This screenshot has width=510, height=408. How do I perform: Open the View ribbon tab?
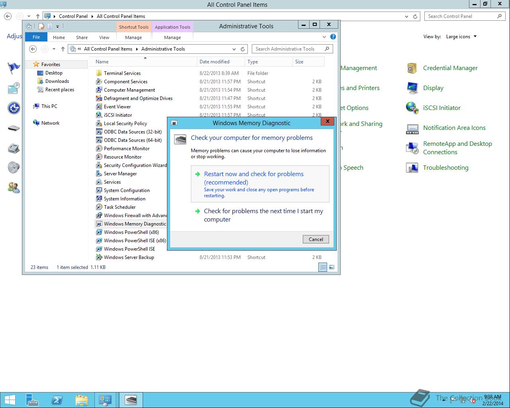[104, 37]
